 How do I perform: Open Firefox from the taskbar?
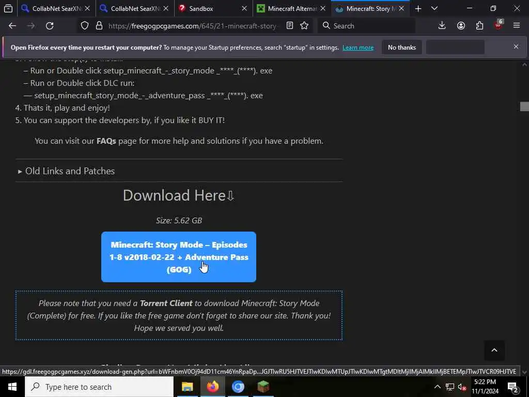pyautogui.click(x=212, y=387)
